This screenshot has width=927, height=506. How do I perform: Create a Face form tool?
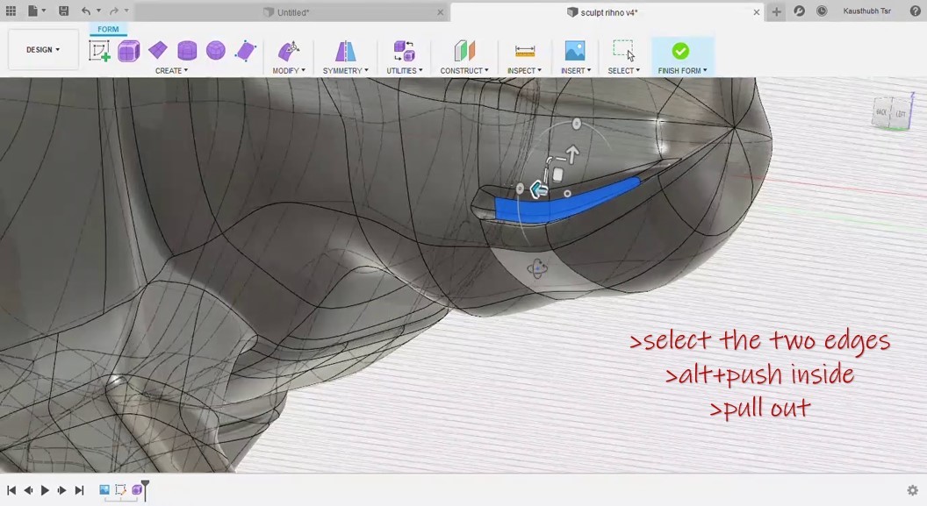tap(245, 51)
